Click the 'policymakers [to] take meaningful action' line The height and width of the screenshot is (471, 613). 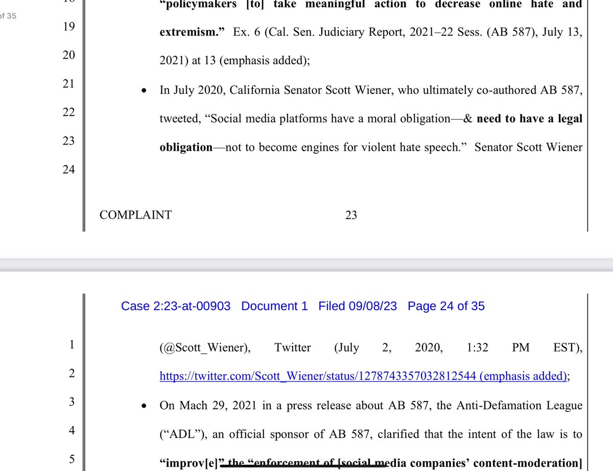pyautogui.click(x=371, y=5)
